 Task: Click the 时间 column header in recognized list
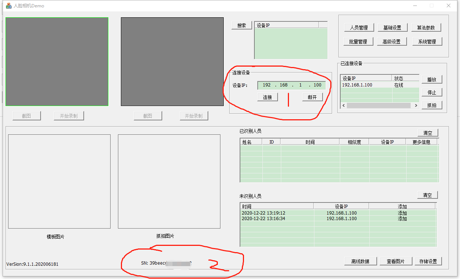(x=310, y=142)
